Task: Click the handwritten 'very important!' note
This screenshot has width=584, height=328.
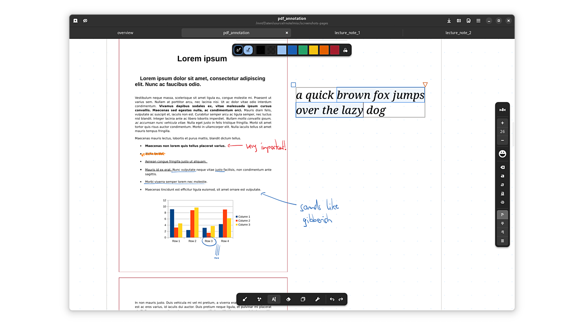Action: pos(266,146)
